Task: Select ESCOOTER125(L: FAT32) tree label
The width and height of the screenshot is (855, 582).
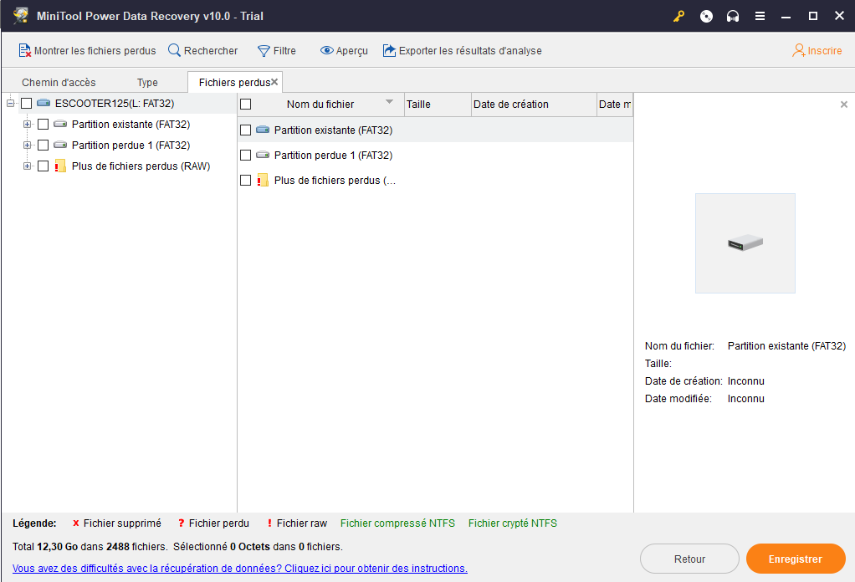Action: coord(115,103)
